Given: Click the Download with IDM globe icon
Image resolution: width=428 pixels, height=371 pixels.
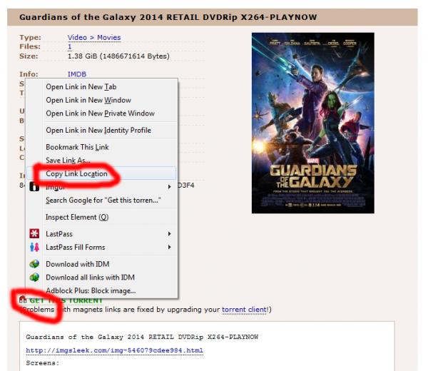Looking at the screenshot, I should (34, 264).
